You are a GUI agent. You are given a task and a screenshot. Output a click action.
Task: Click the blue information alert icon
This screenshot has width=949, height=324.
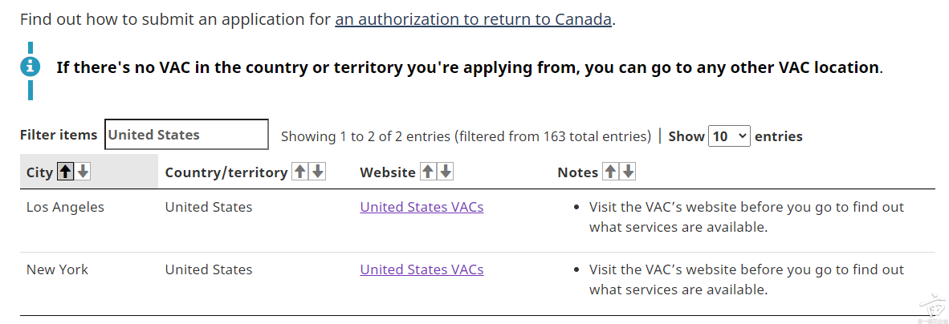[30, 67]
